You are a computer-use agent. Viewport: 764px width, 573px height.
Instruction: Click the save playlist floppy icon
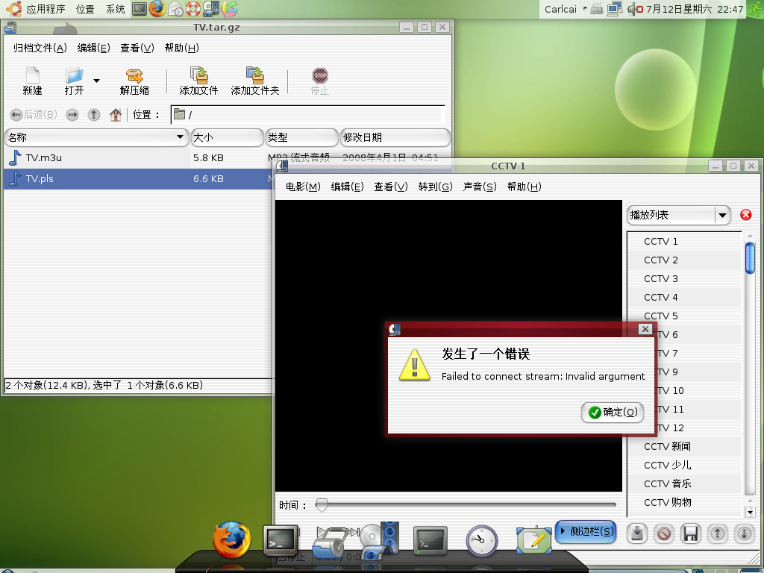[x=690, y=533]
